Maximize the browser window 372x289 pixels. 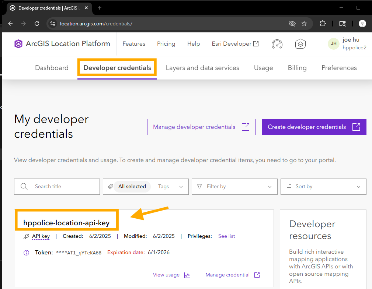point(358,8)
